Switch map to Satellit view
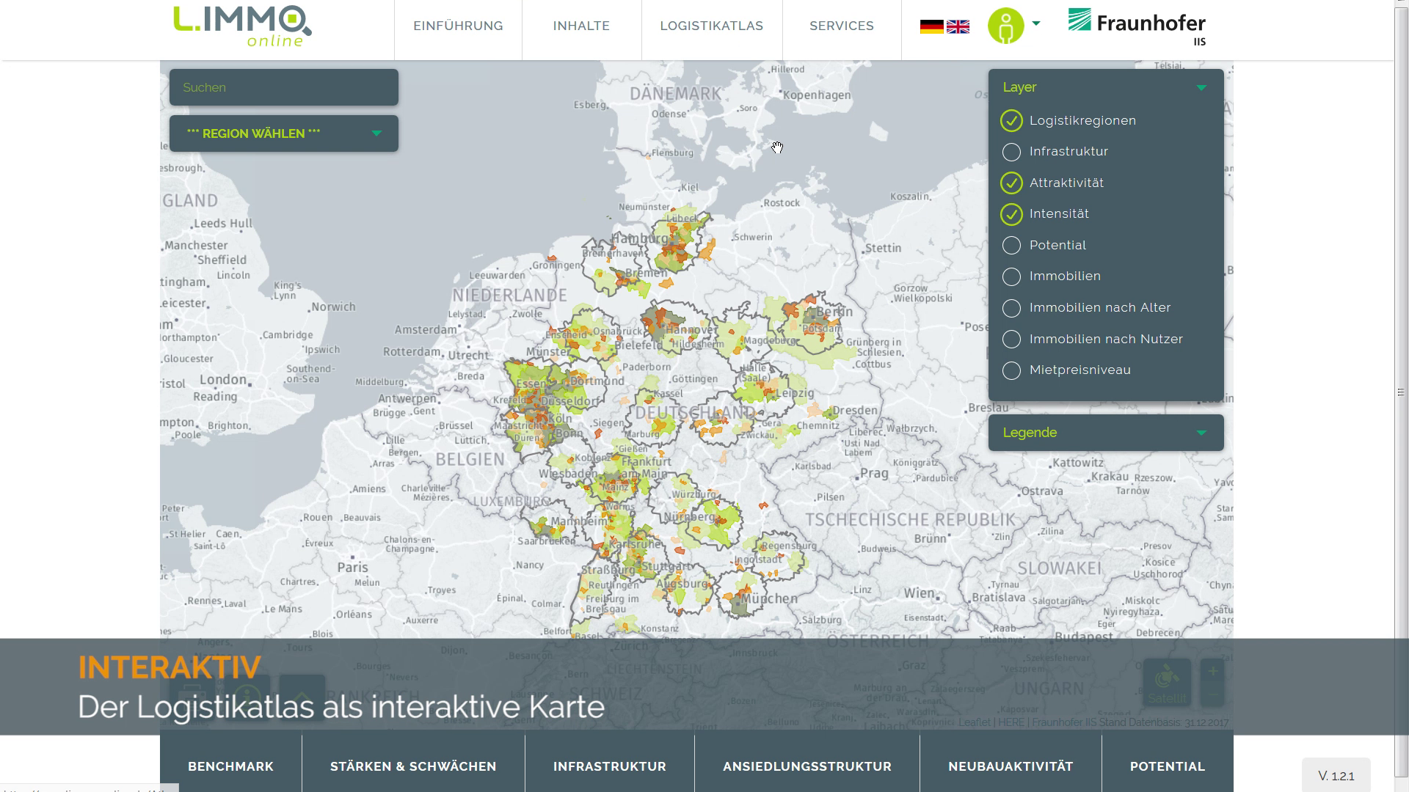 1167,683
